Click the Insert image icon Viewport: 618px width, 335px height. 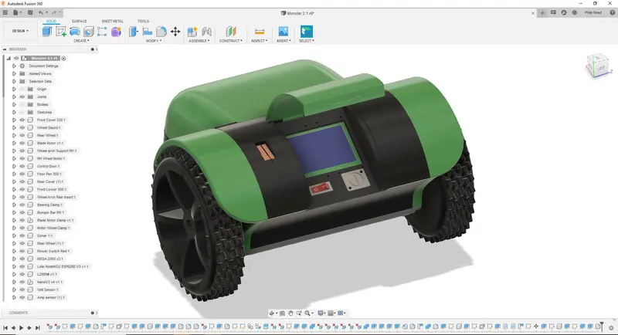tap(284, 31)
